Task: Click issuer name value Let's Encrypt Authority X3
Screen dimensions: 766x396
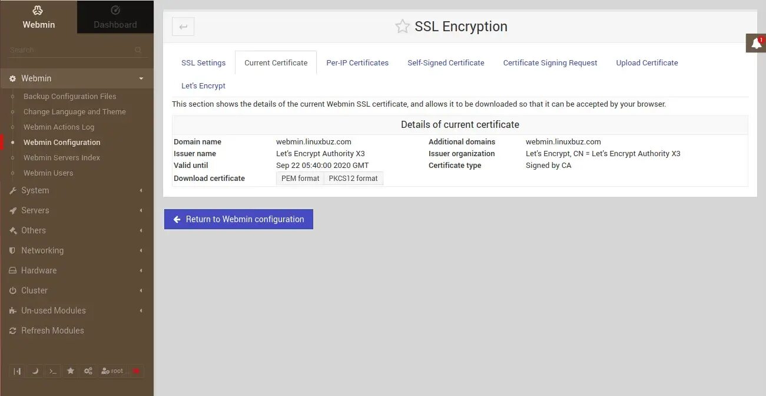Action: pyautogui.click(x=320, y=154)
